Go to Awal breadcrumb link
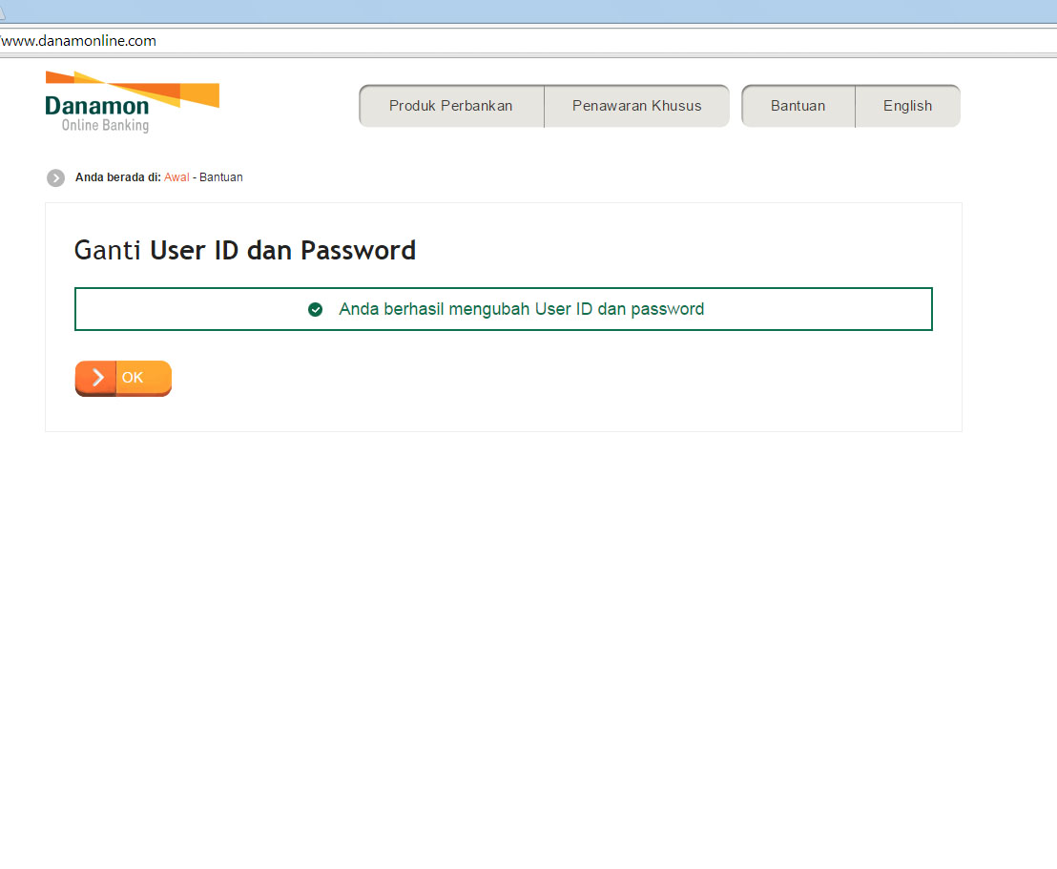 point(176,177)
